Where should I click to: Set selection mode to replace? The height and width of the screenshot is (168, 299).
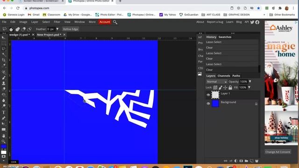(11, 29)
